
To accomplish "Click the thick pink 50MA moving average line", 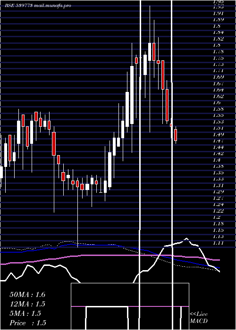I will click(110, 256).
